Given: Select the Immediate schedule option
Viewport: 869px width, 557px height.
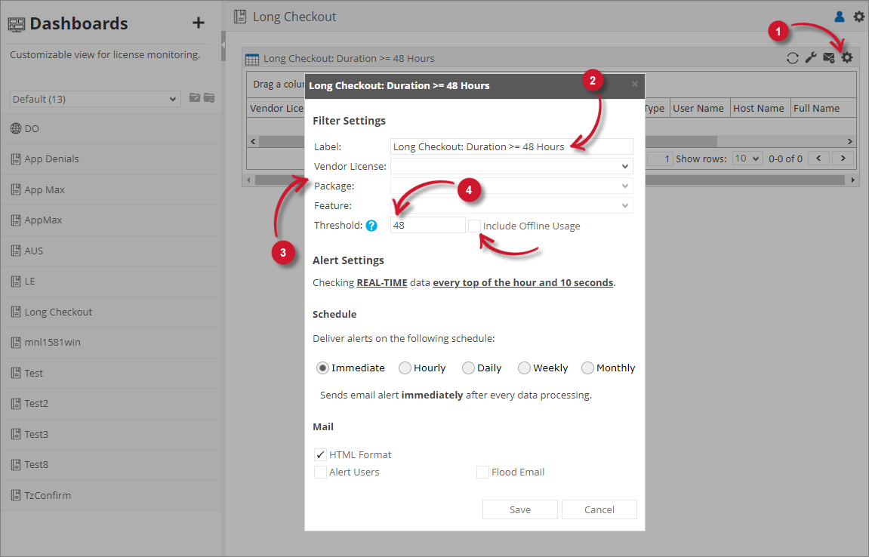Looking at the screenshot, I should click(x=322, y=368).
